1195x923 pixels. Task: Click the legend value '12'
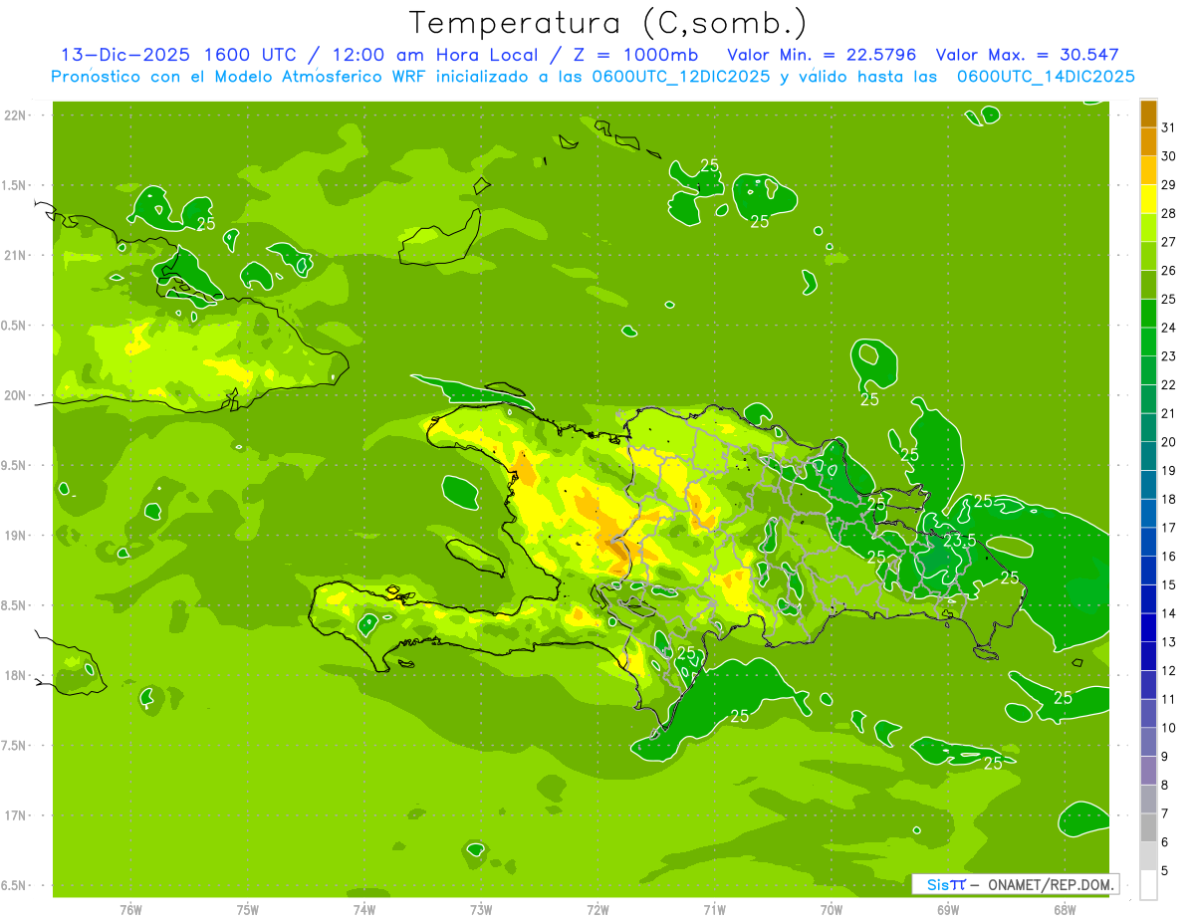click(x=1169, y=670)
